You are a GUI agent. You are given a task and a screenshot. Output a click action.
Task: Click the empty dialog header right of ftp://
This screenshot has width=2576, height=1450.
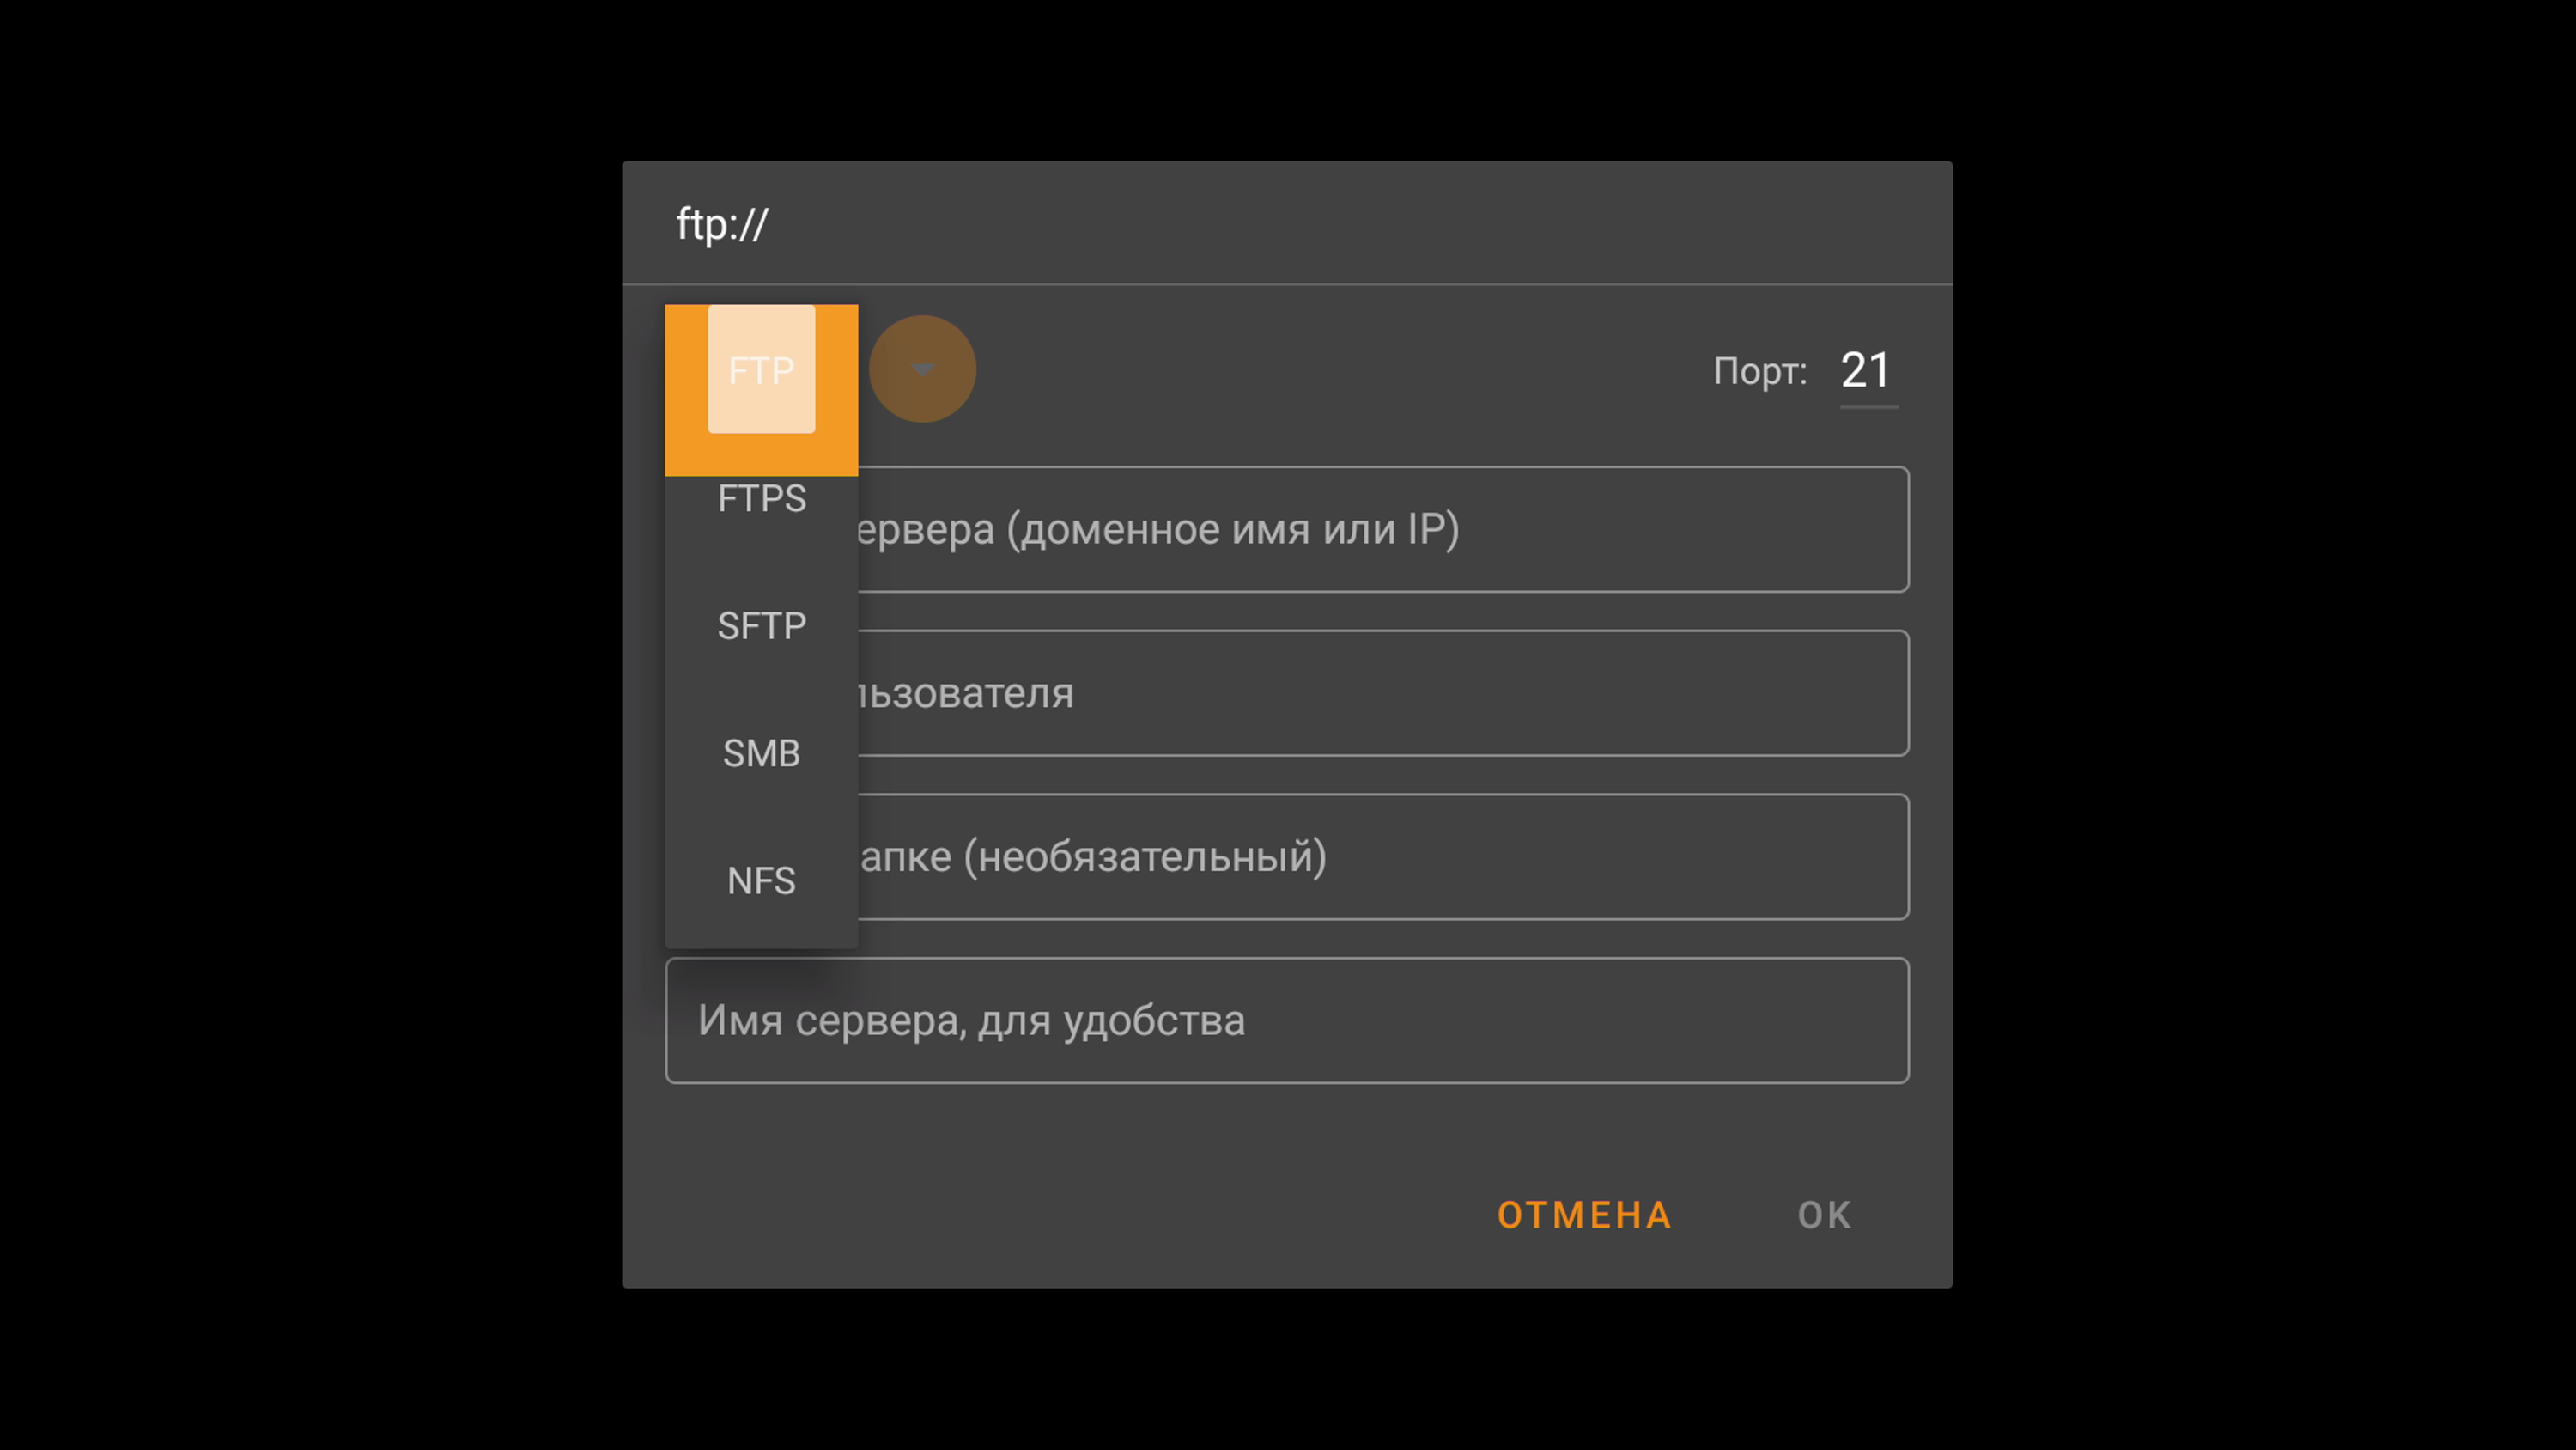(x=1350, y=224)
